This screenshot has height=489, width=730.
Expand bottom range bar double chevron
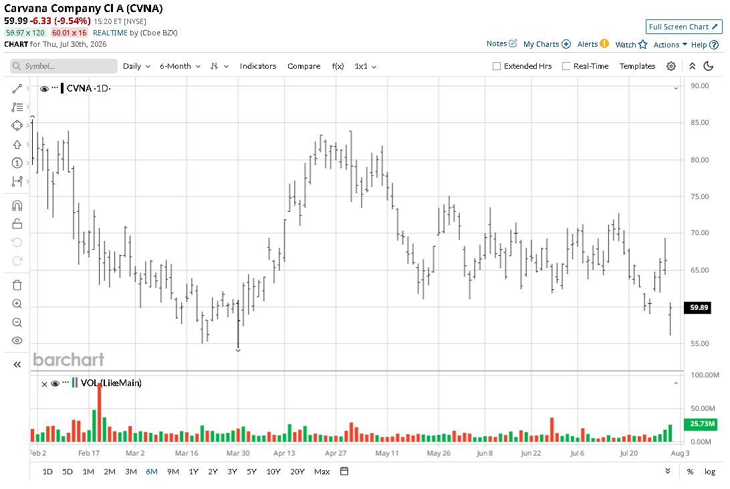pyautogui.click(x=668, y=471)
